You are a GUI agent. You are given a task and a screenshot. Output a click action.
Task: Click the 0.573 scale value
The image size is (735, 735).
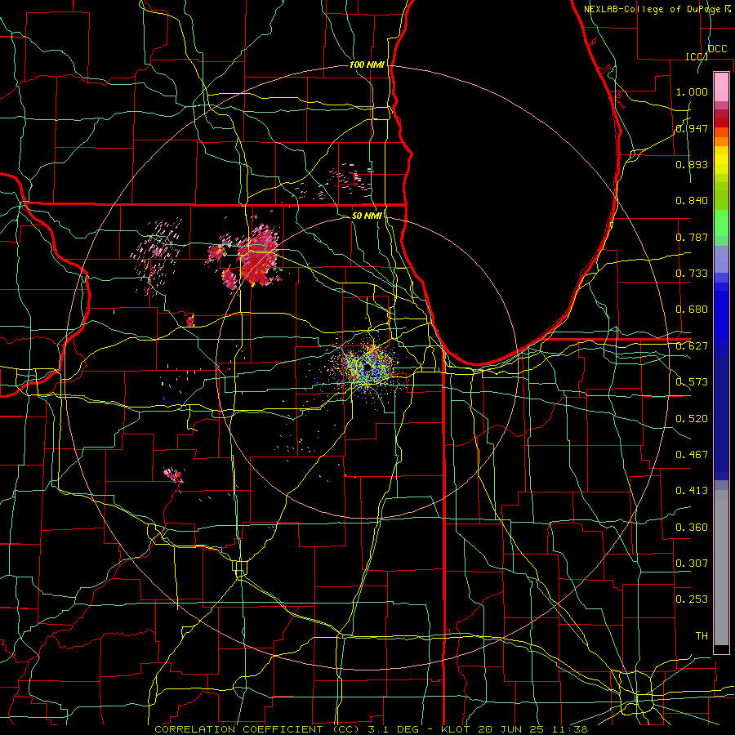pyautogui.click(x=692, y=382)
